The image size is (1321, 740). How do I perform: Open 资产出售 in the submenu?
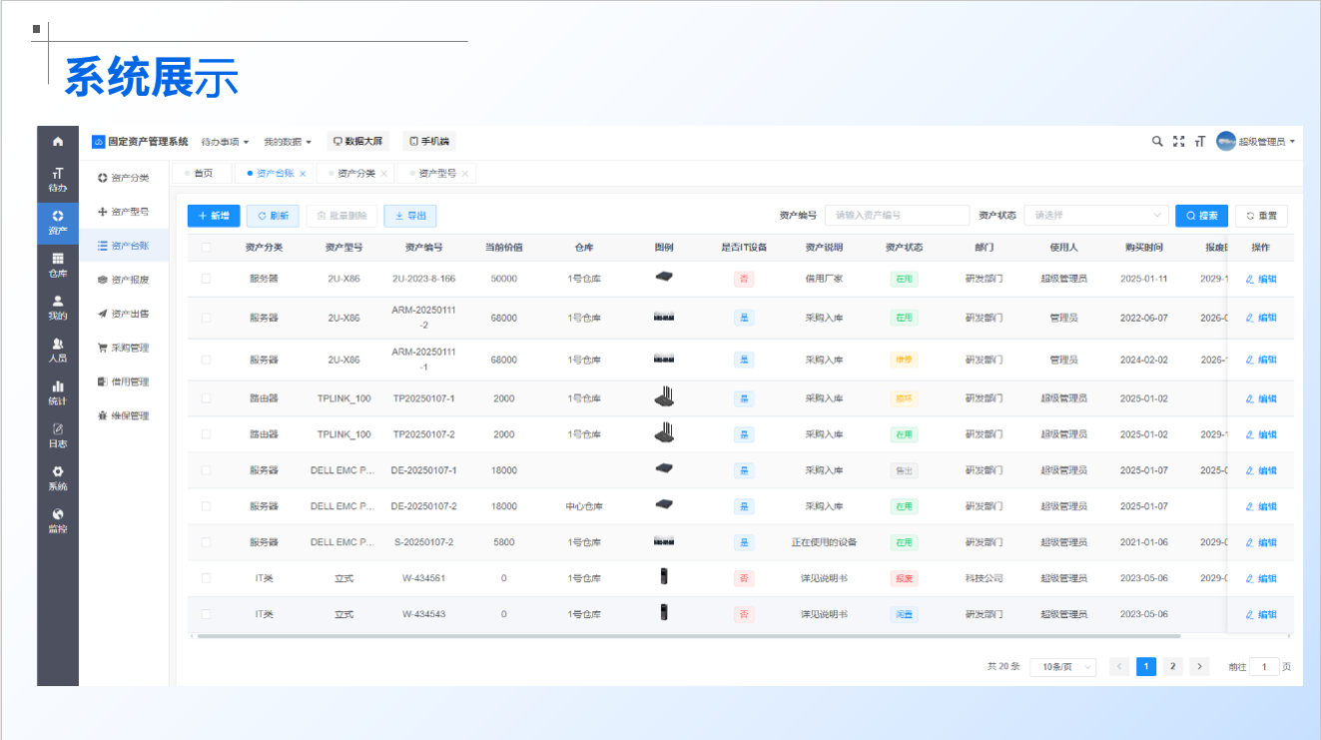tap(124, 314)
